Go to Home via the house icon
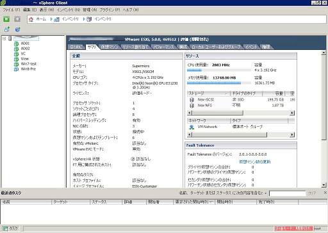 coord(31,19)
